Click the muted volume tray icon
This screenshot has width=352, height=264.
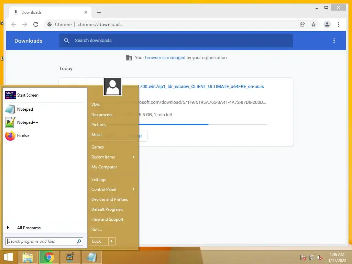(320, 257)
